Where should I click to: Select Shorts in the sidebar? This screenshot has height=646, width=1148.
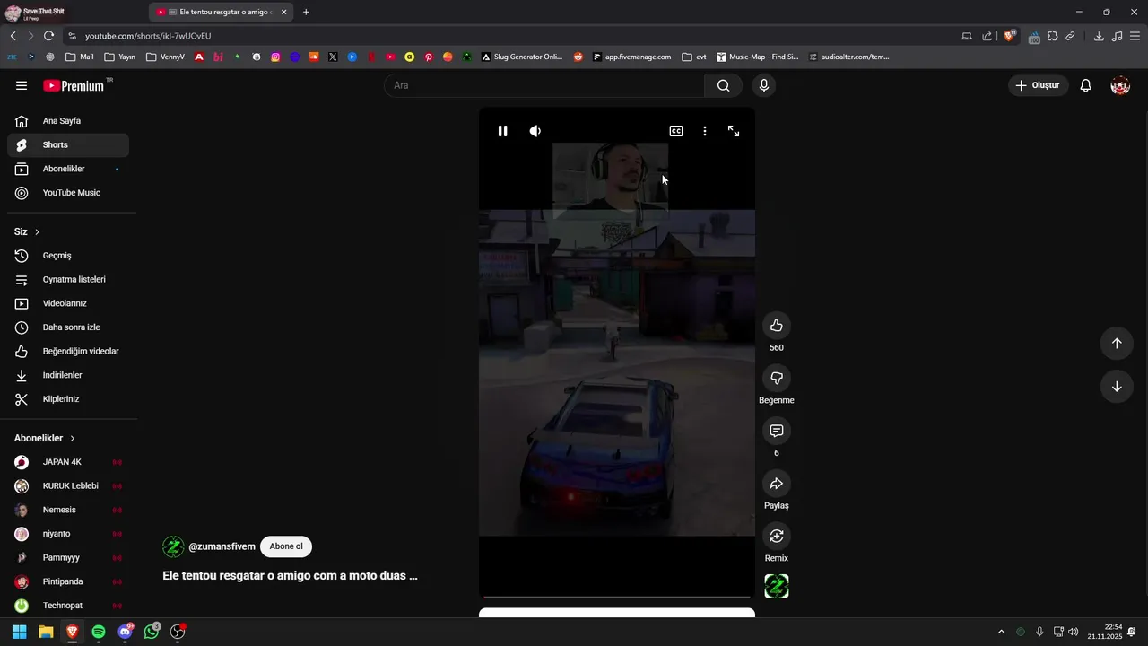(68, 144)
